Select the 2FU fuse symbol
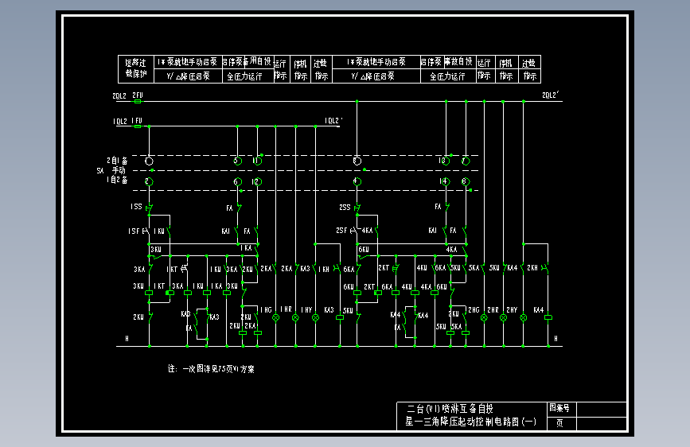The height and width of the screenshot is (447, 690). coord(138,101)
